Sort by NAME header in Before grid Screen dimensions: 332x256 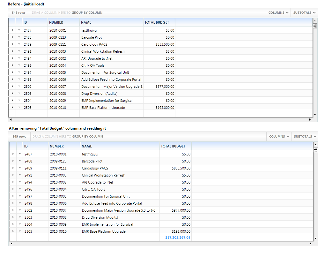(x=86, y=22)
